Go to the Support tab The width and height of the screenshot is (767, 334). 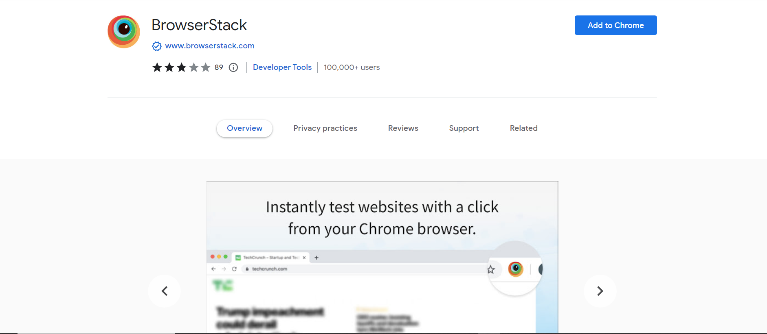[x=464, y=128]
